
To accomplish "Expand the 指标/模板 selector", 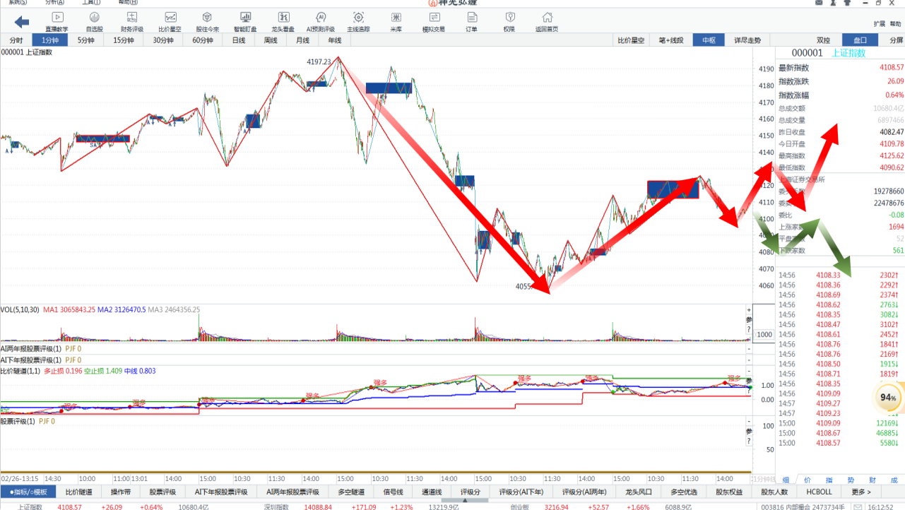I will pyautogui.click(x=28, y=492).
